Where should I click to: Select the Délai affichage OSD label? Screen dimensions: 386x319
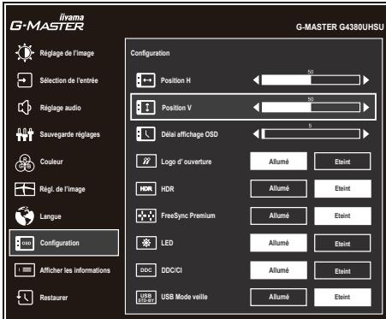pos(189,134)
